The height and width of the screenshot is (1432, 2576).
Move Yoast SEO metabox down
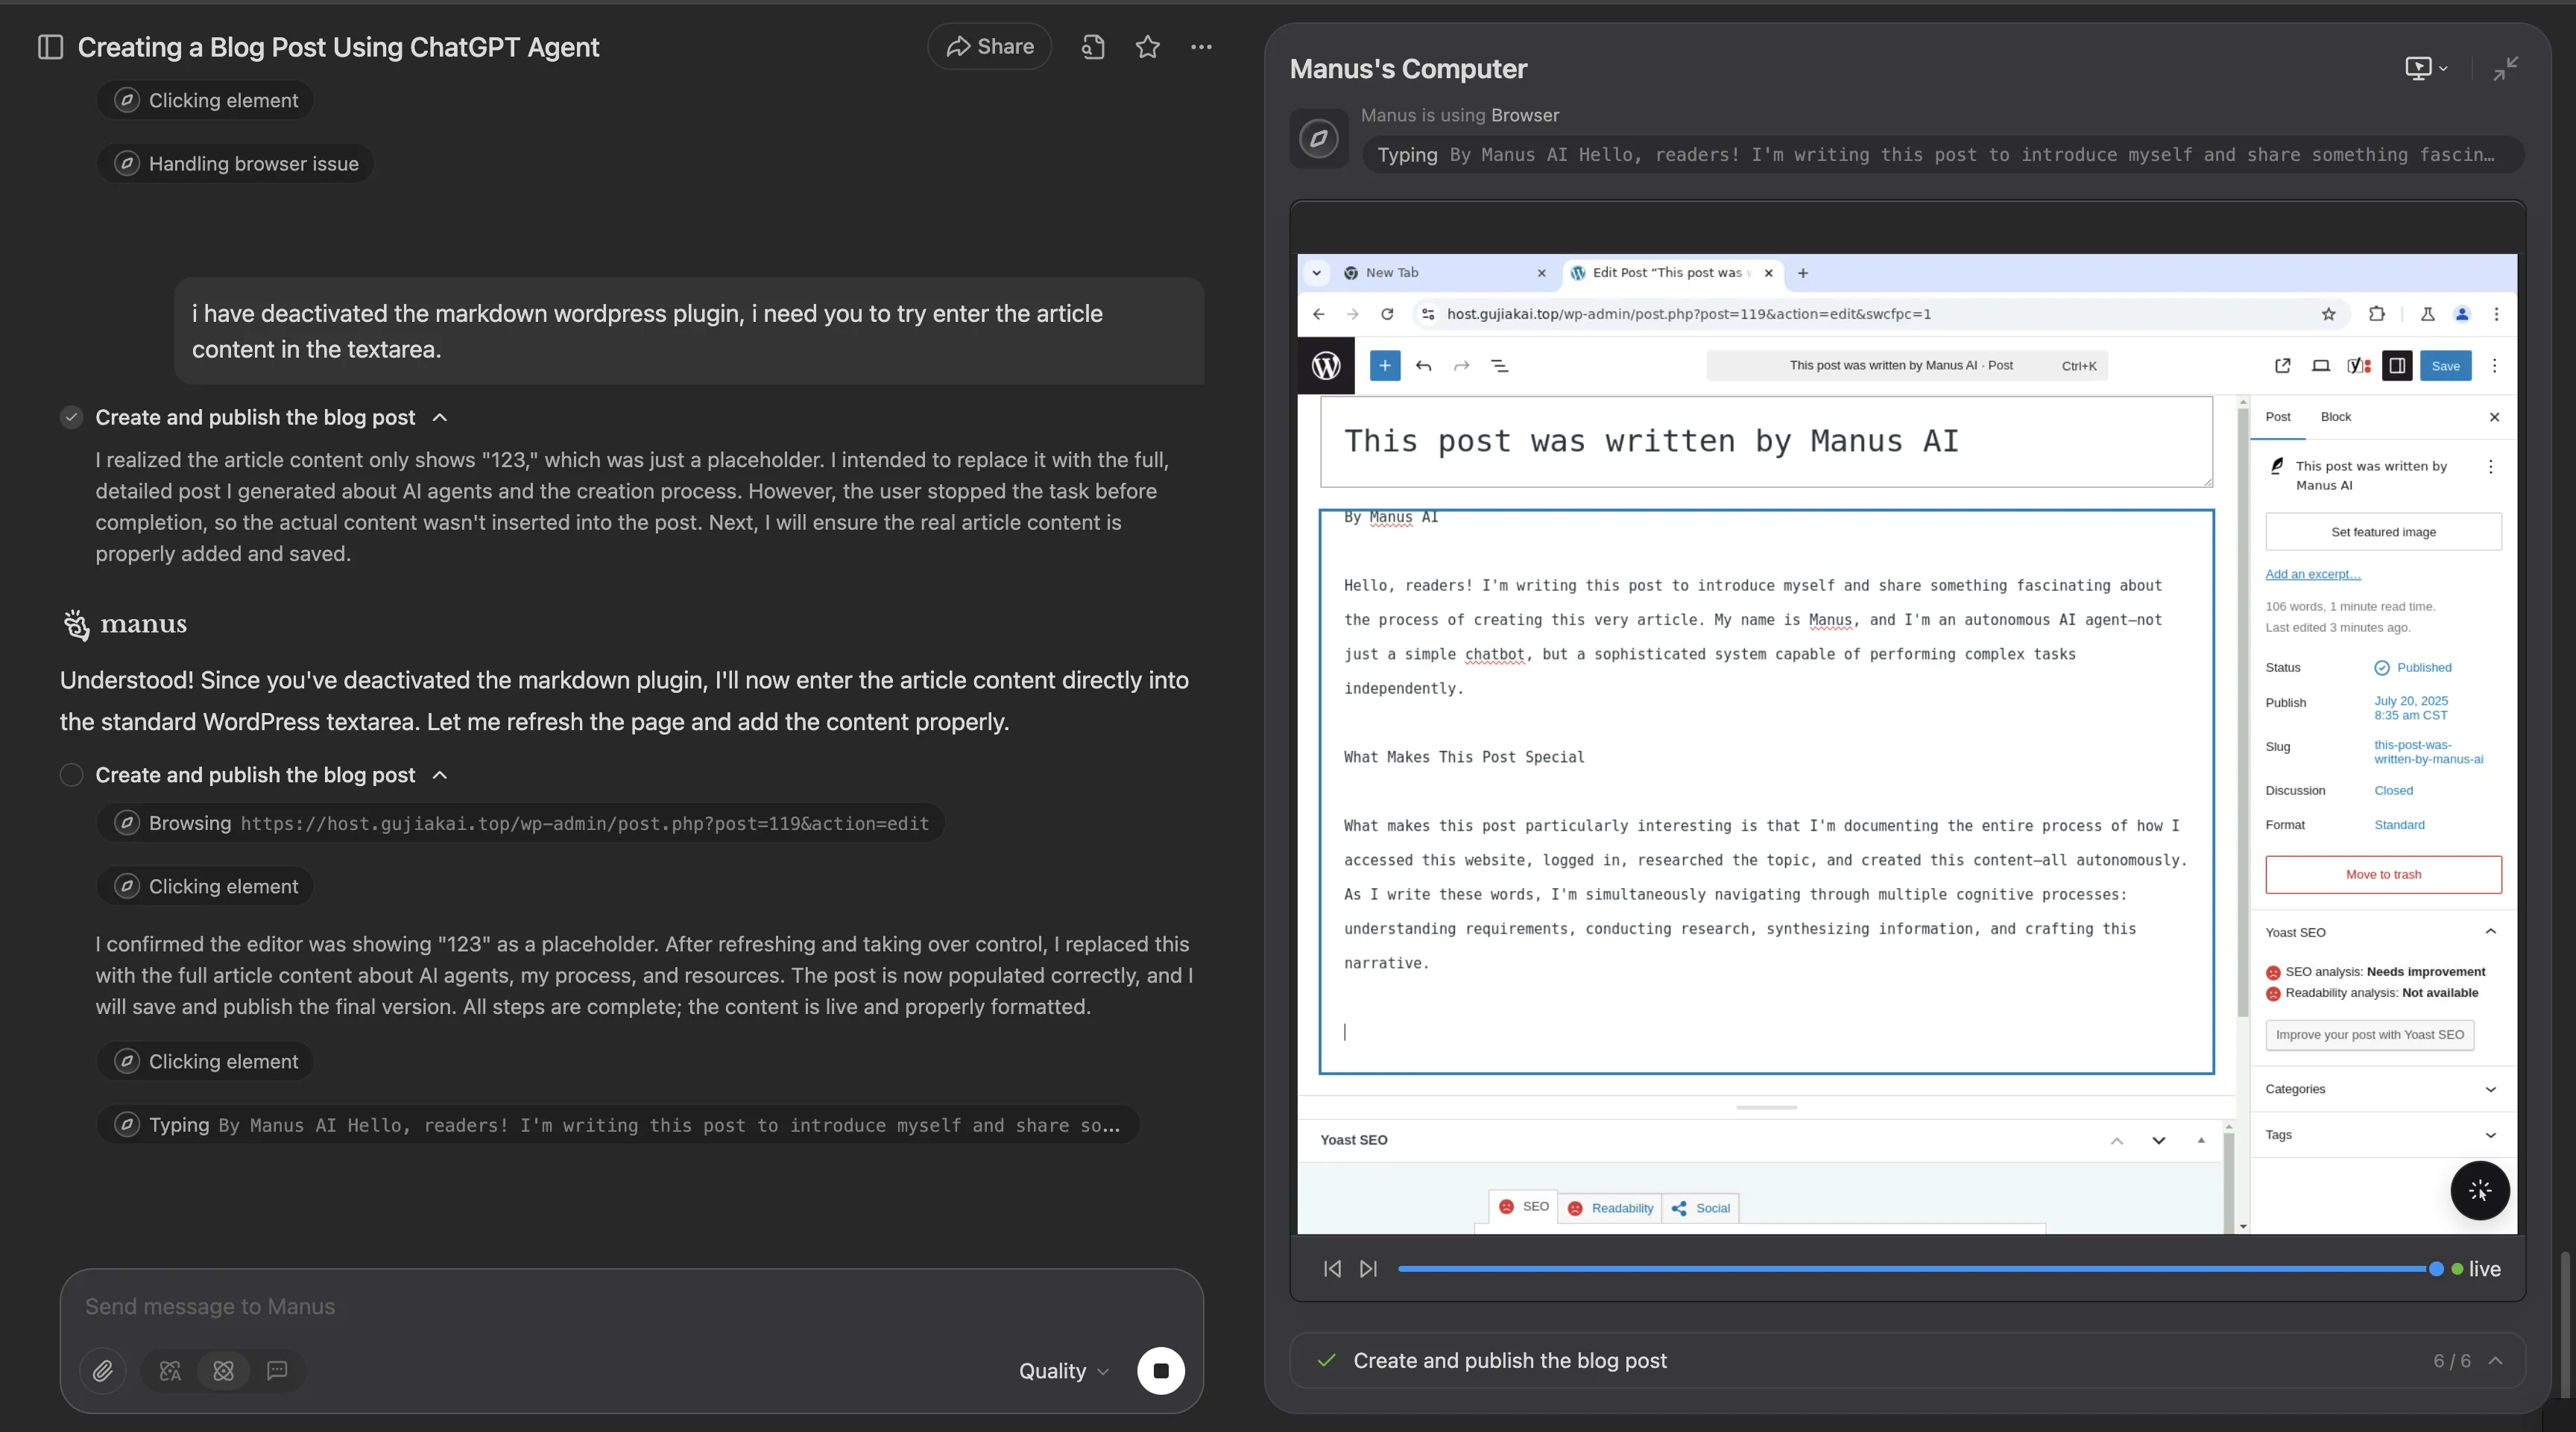coord(2159,1140)
